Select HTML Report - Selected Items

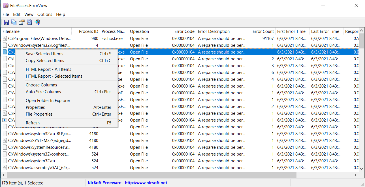(67, 76)
